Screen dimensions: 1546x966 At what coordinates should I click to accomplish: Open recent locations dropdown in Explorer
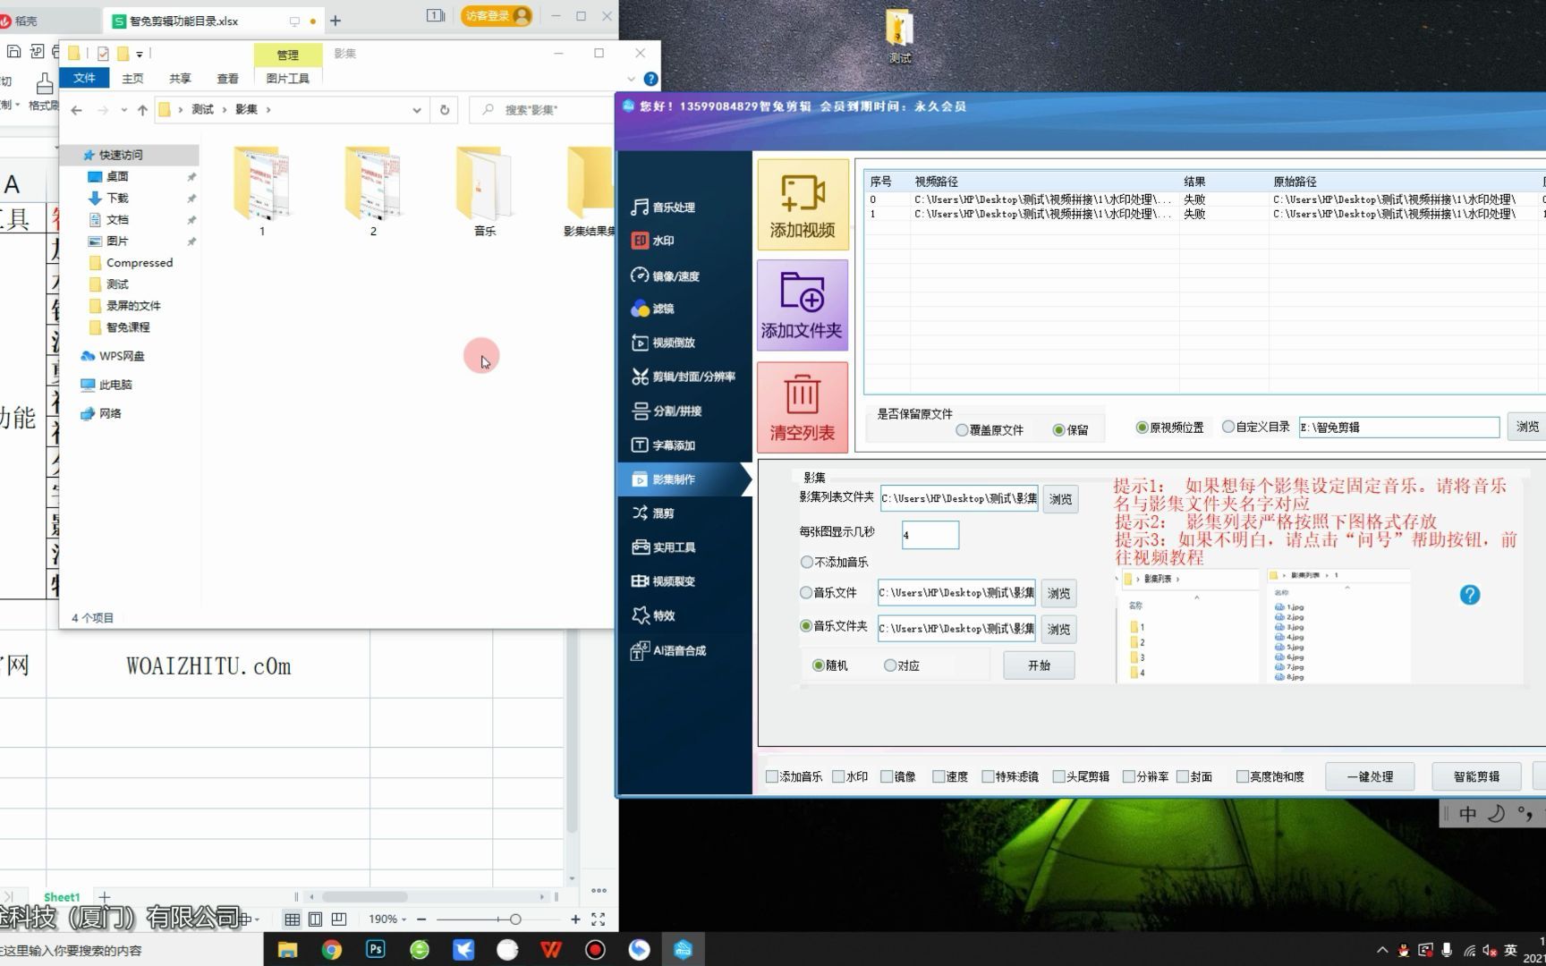pos(123,110)
